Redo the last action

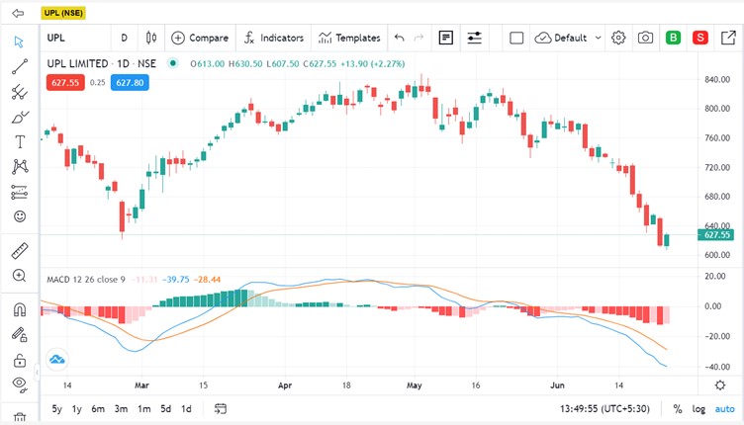tap(418, 38)
